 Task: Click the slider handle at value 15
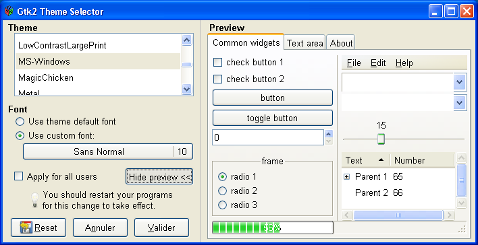pos(381,139)
